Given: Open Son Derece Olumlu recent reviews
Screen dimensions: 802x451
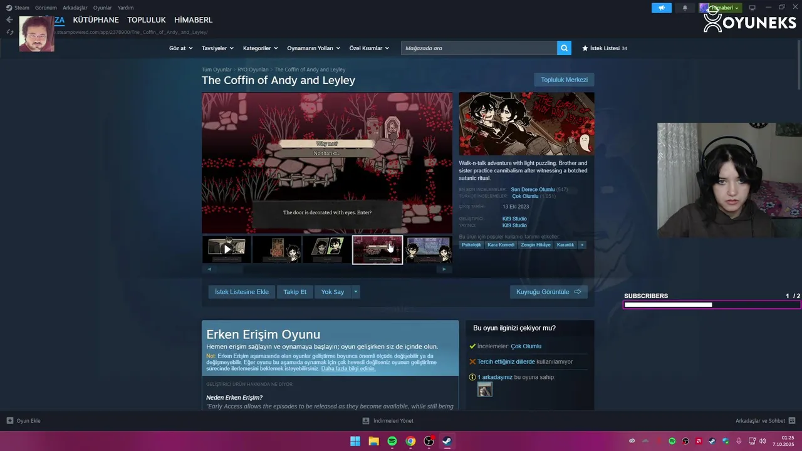Looking at the screenshot, I should pos(533,189).
